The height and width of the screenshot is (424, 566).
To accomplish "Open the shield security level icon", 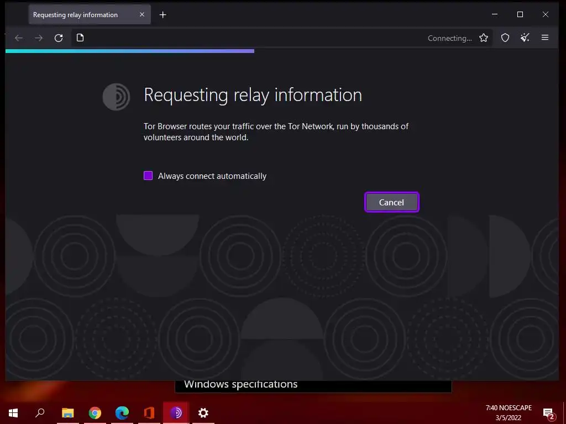I will (505, 38).
